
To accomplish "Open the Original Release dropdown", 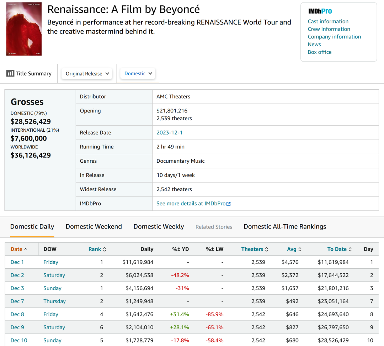I will [x=87, y=74].
